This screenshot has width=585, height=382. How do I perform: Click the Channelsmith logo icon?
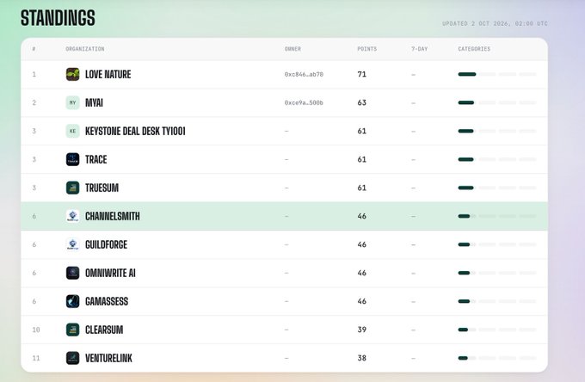point(73,216)
